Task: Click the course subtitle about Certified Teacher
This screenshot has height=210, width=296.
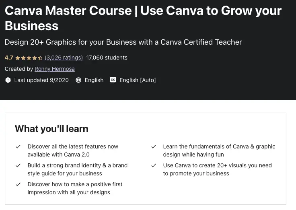Action: (123, 42)
